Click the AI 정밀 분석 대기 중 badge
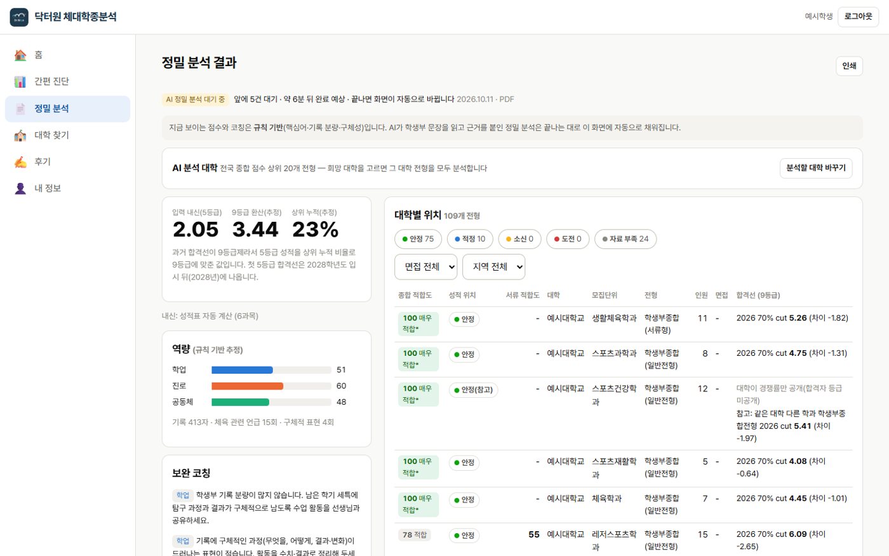 (x=195, y=100)
